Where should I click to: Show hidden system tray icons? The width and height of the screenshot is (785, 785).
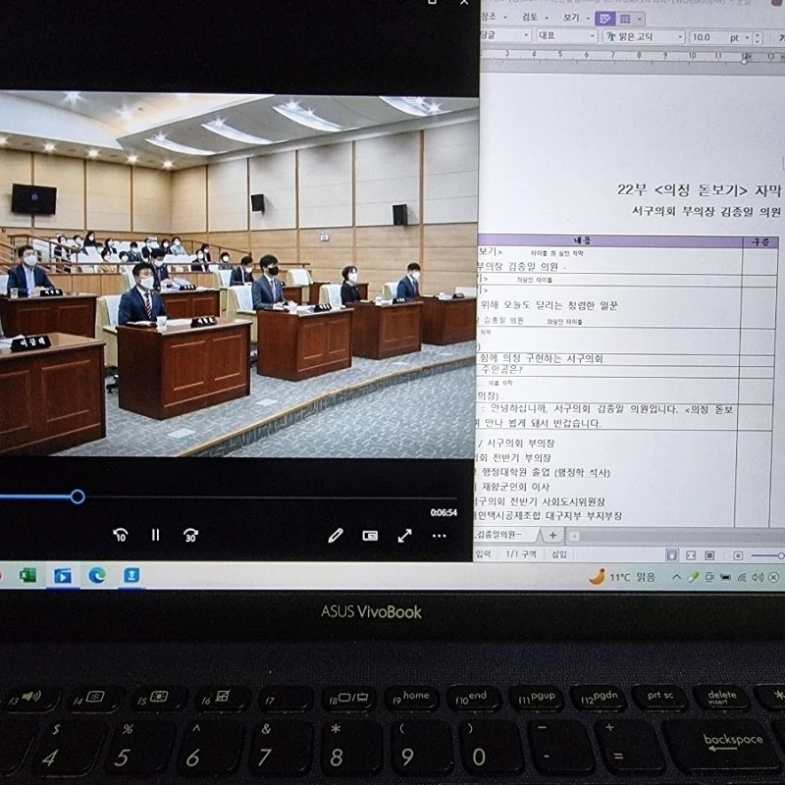tap(676, 577)
